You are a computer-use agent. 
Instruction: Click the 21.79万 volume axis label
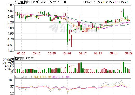[8, 63]
